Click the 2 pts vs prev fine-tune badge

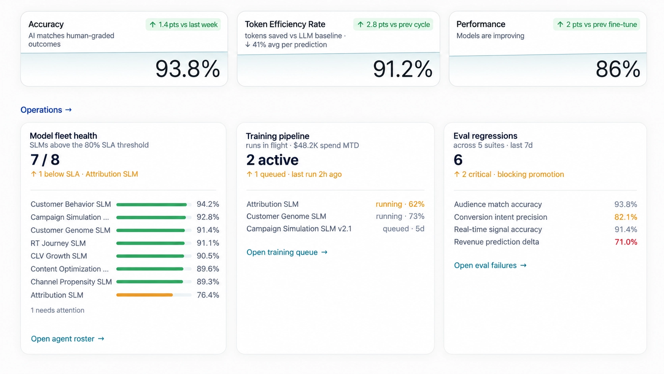pos(596,25)
